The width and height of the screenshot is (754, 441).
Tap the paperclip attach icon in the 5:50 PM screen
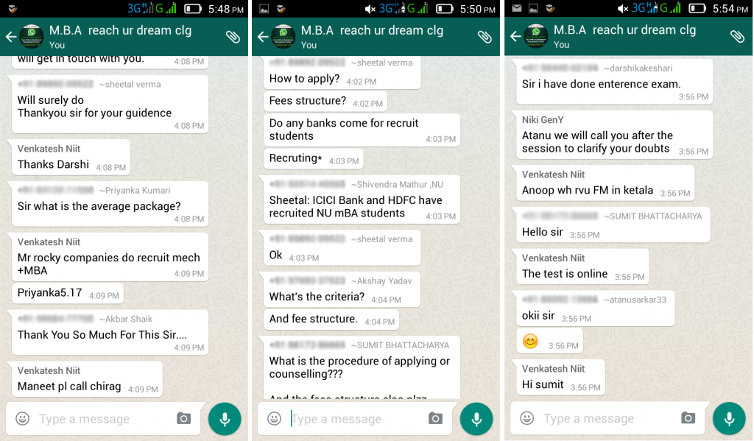485,37
